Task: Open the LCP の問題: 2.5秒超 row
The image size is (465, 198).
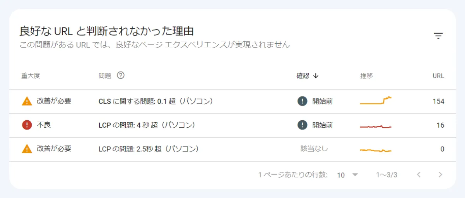Action: (x=232, y=149)
